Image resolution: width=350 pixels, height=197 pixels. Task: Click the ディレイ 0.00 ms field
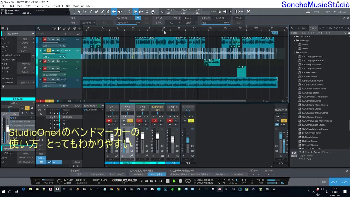point(26,63)
